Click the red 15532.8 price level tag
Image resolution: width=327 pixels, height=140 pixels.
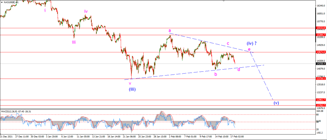pos(321,28)
